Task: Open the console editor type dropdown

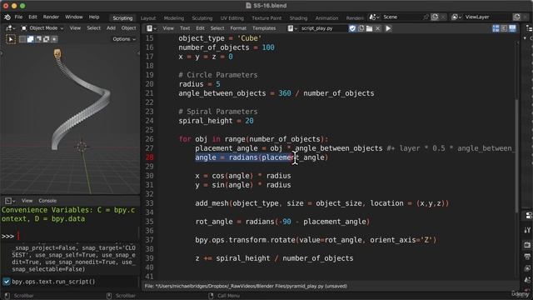Action: tap(10, 201)
